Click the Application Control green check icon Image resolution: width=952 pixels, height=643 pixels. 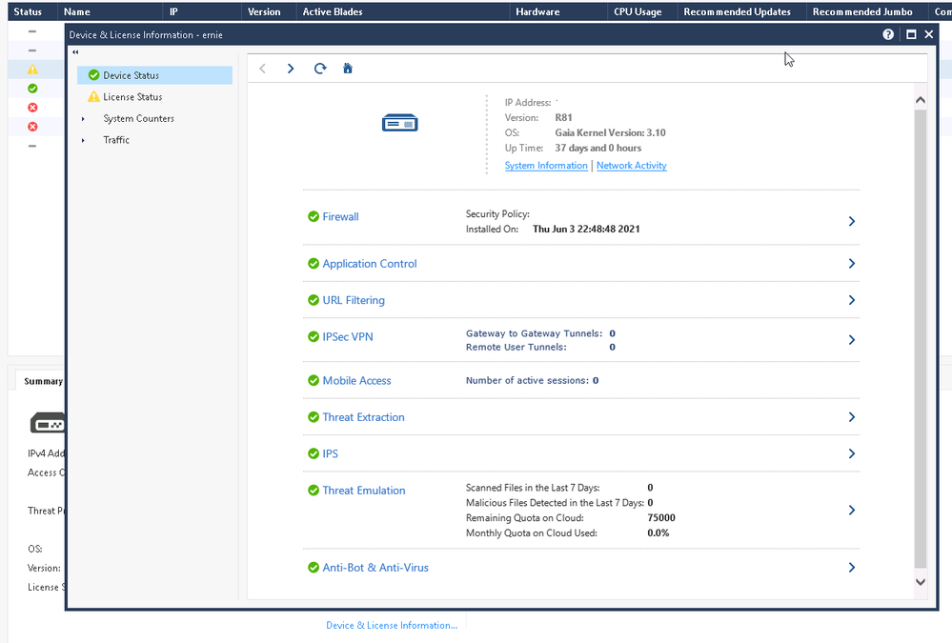[x=314, y=264]
